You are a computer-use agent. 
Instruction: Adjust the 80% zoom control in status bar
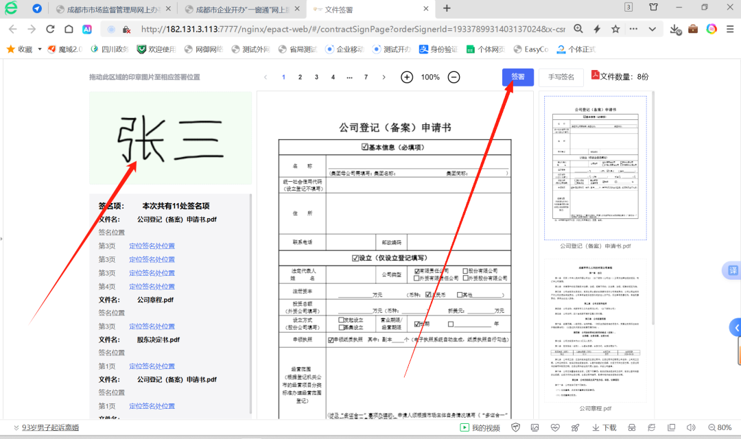coord(720,427)
